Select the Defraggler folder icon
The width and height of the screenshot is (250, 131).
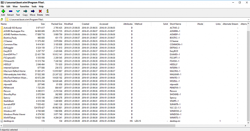(x=2, y=48)
